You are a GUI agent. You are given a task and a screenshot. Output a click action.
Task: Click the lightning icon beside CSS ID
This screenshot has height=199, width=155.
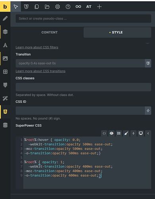(148, 111)
